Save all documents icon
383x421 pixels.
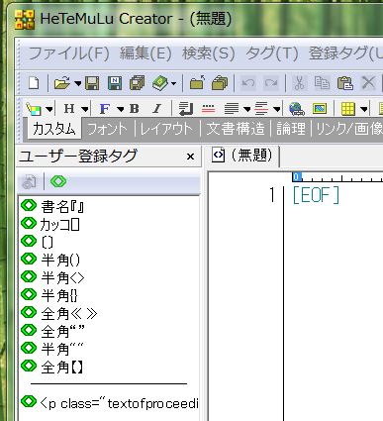click(x=138, y=83)
